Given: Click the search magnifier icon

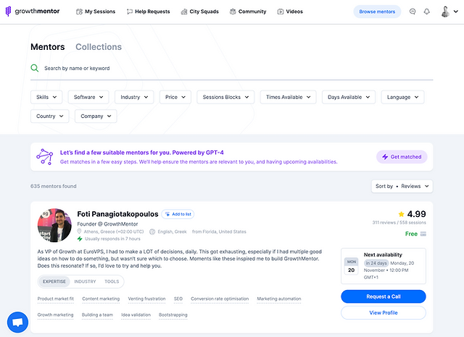Looking at the screenshot, I should [x=35, y=68].
